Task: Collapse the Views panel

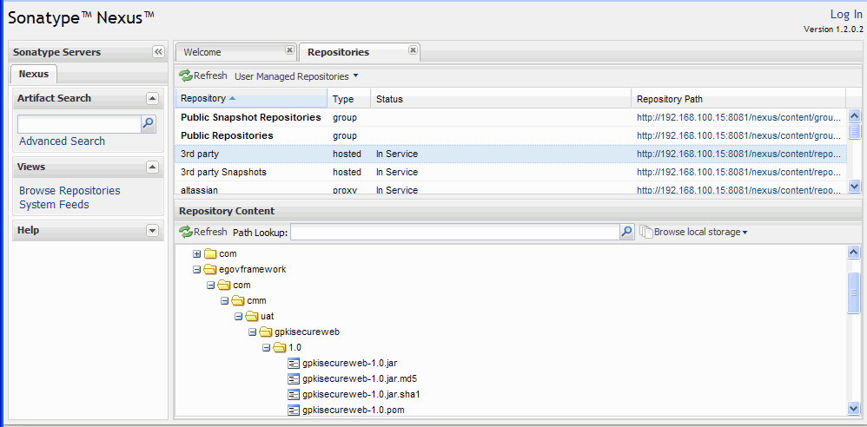Action: coord(153,167)
